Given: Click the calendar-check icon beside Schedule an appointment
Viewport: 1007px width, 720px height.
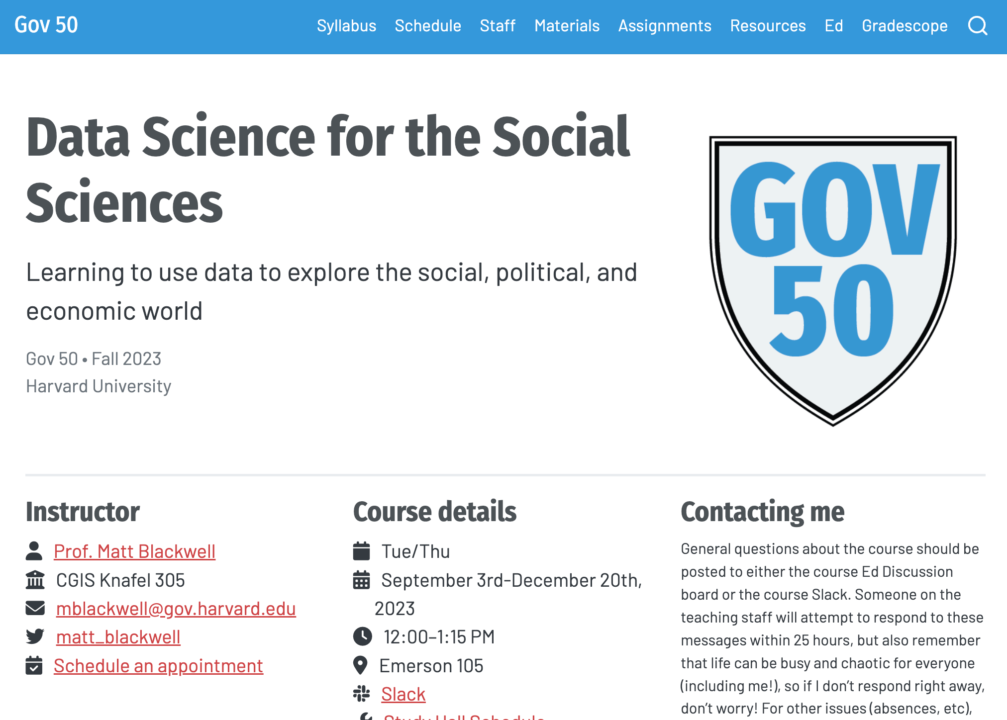Looking at the screenshot, I should 34,665.
